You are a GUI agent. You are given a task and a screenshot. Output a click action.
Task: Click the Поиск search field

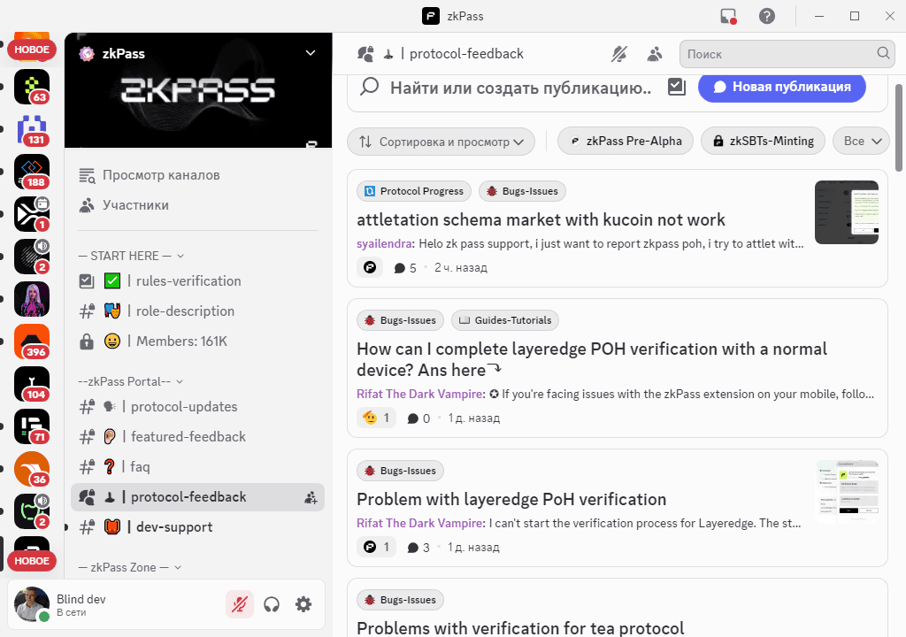coord(787,54)
